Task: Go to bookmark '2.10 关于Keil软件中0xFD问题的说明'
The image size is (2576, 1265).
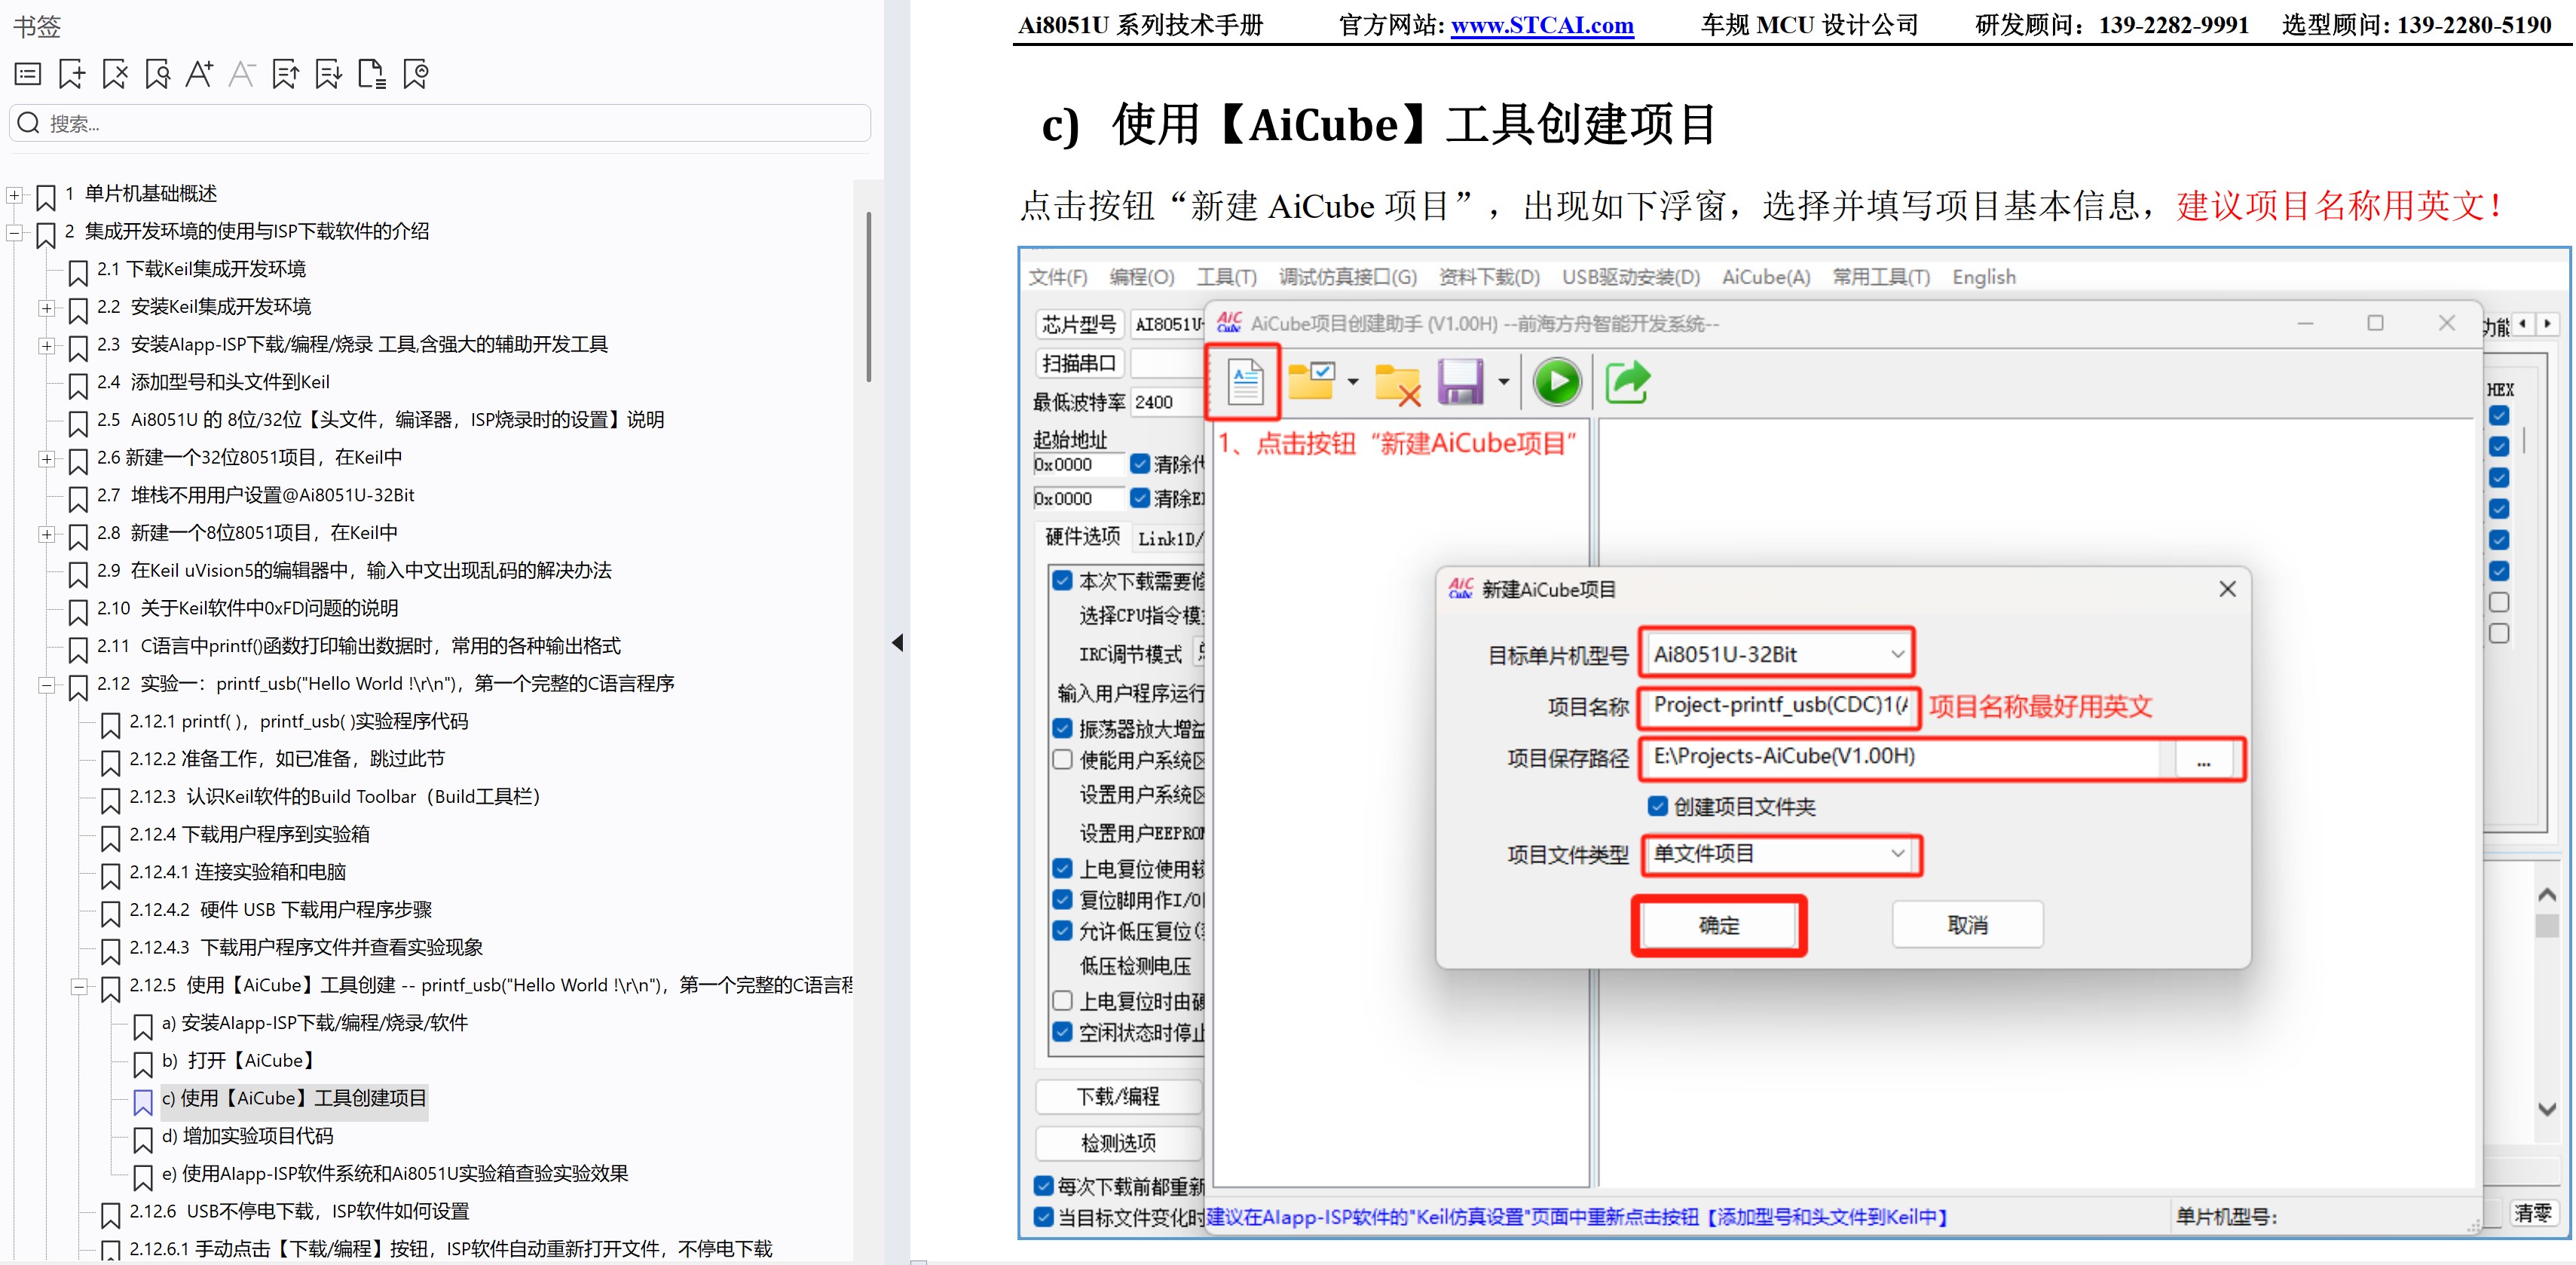Action: point(248,608)
